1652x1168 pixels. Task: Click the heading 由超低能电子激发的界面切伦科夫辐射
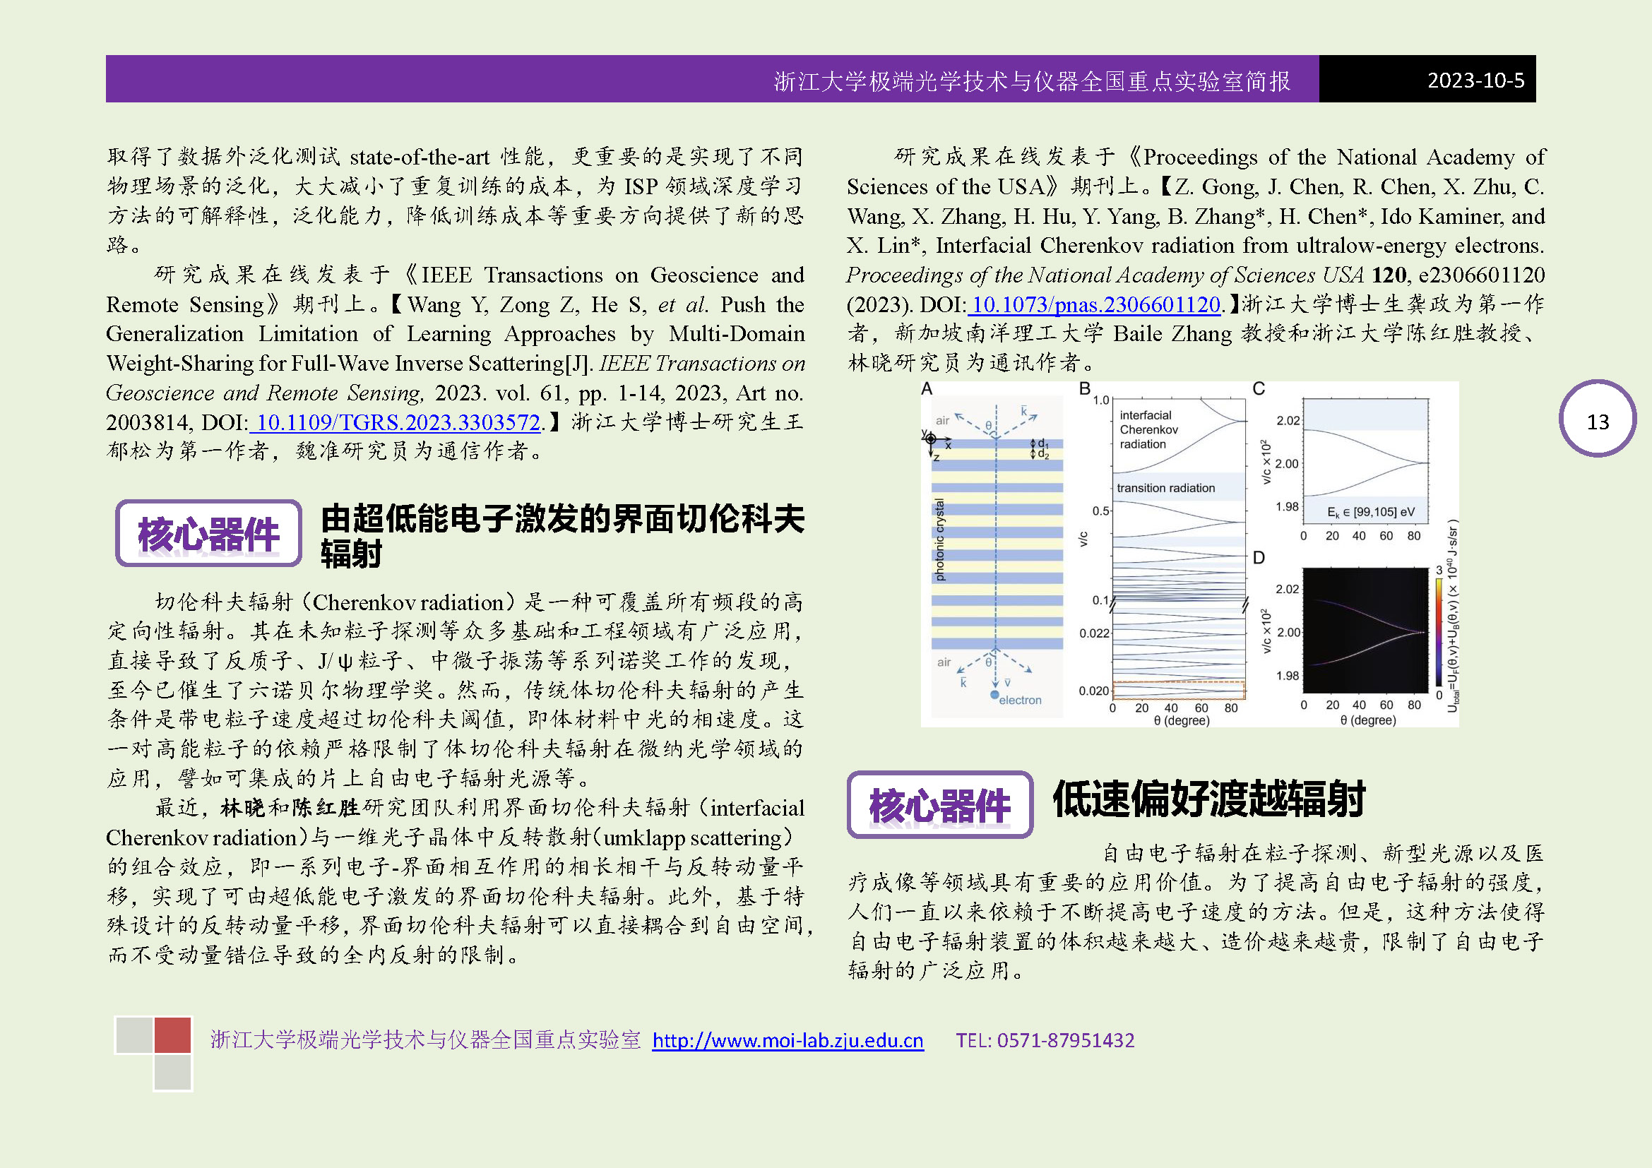(x=562, y=536)
